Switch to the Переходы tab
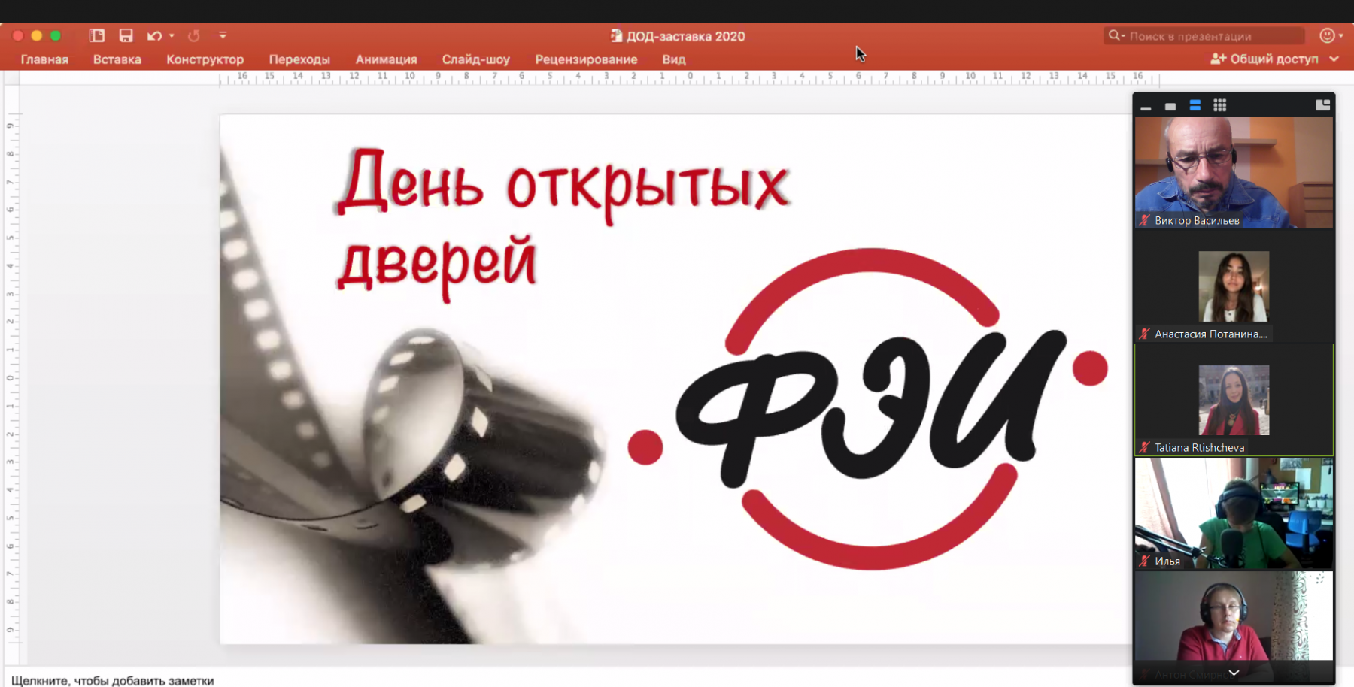This screenshot has height=687, width=1354. (x=299, y=59)
